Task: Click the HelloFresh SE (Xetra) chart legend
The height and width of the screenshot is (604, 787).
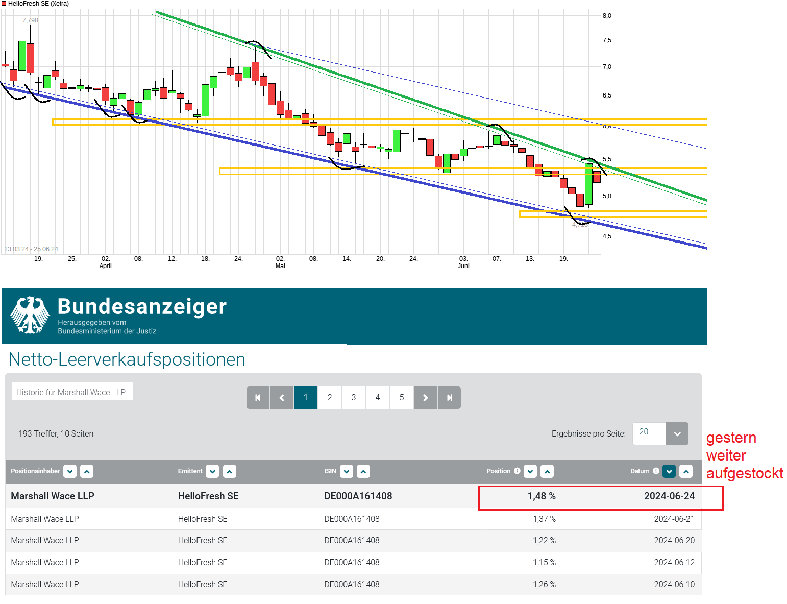Action: (x=35, y=4)
